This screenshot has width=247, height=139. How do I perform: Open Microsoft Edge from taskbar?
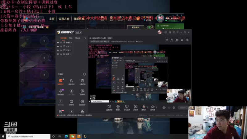[66, 136]
